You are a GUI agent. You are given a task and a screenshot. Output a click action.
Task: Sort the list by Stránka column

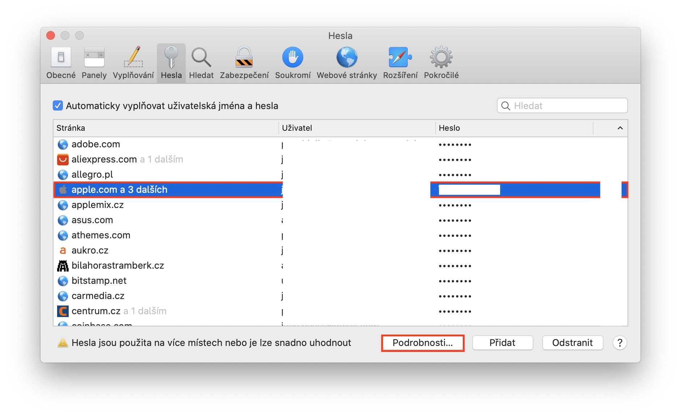[x=166, y=128]
